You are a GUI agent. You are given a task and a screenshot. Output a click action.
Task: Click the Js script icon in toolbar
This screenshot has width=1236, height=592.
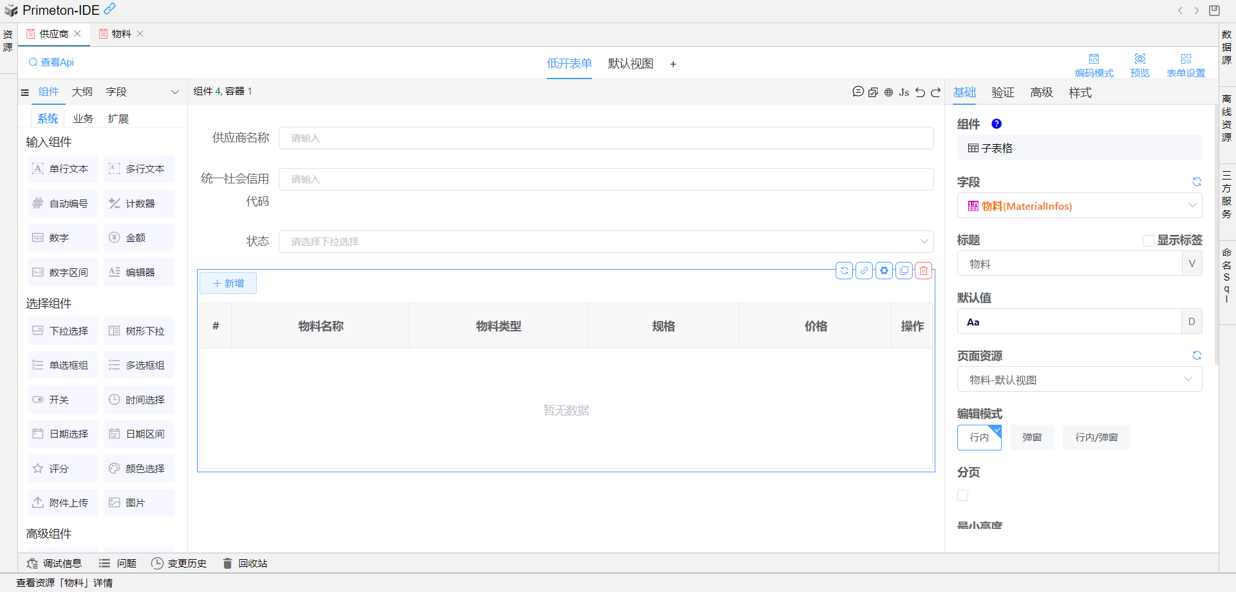904,93
